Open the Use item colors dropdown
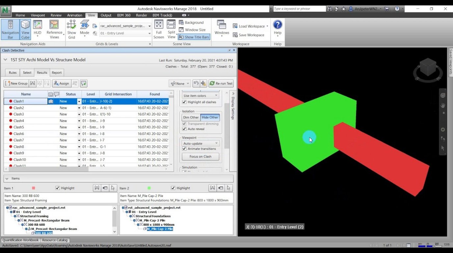 click(x=200, y=96)
